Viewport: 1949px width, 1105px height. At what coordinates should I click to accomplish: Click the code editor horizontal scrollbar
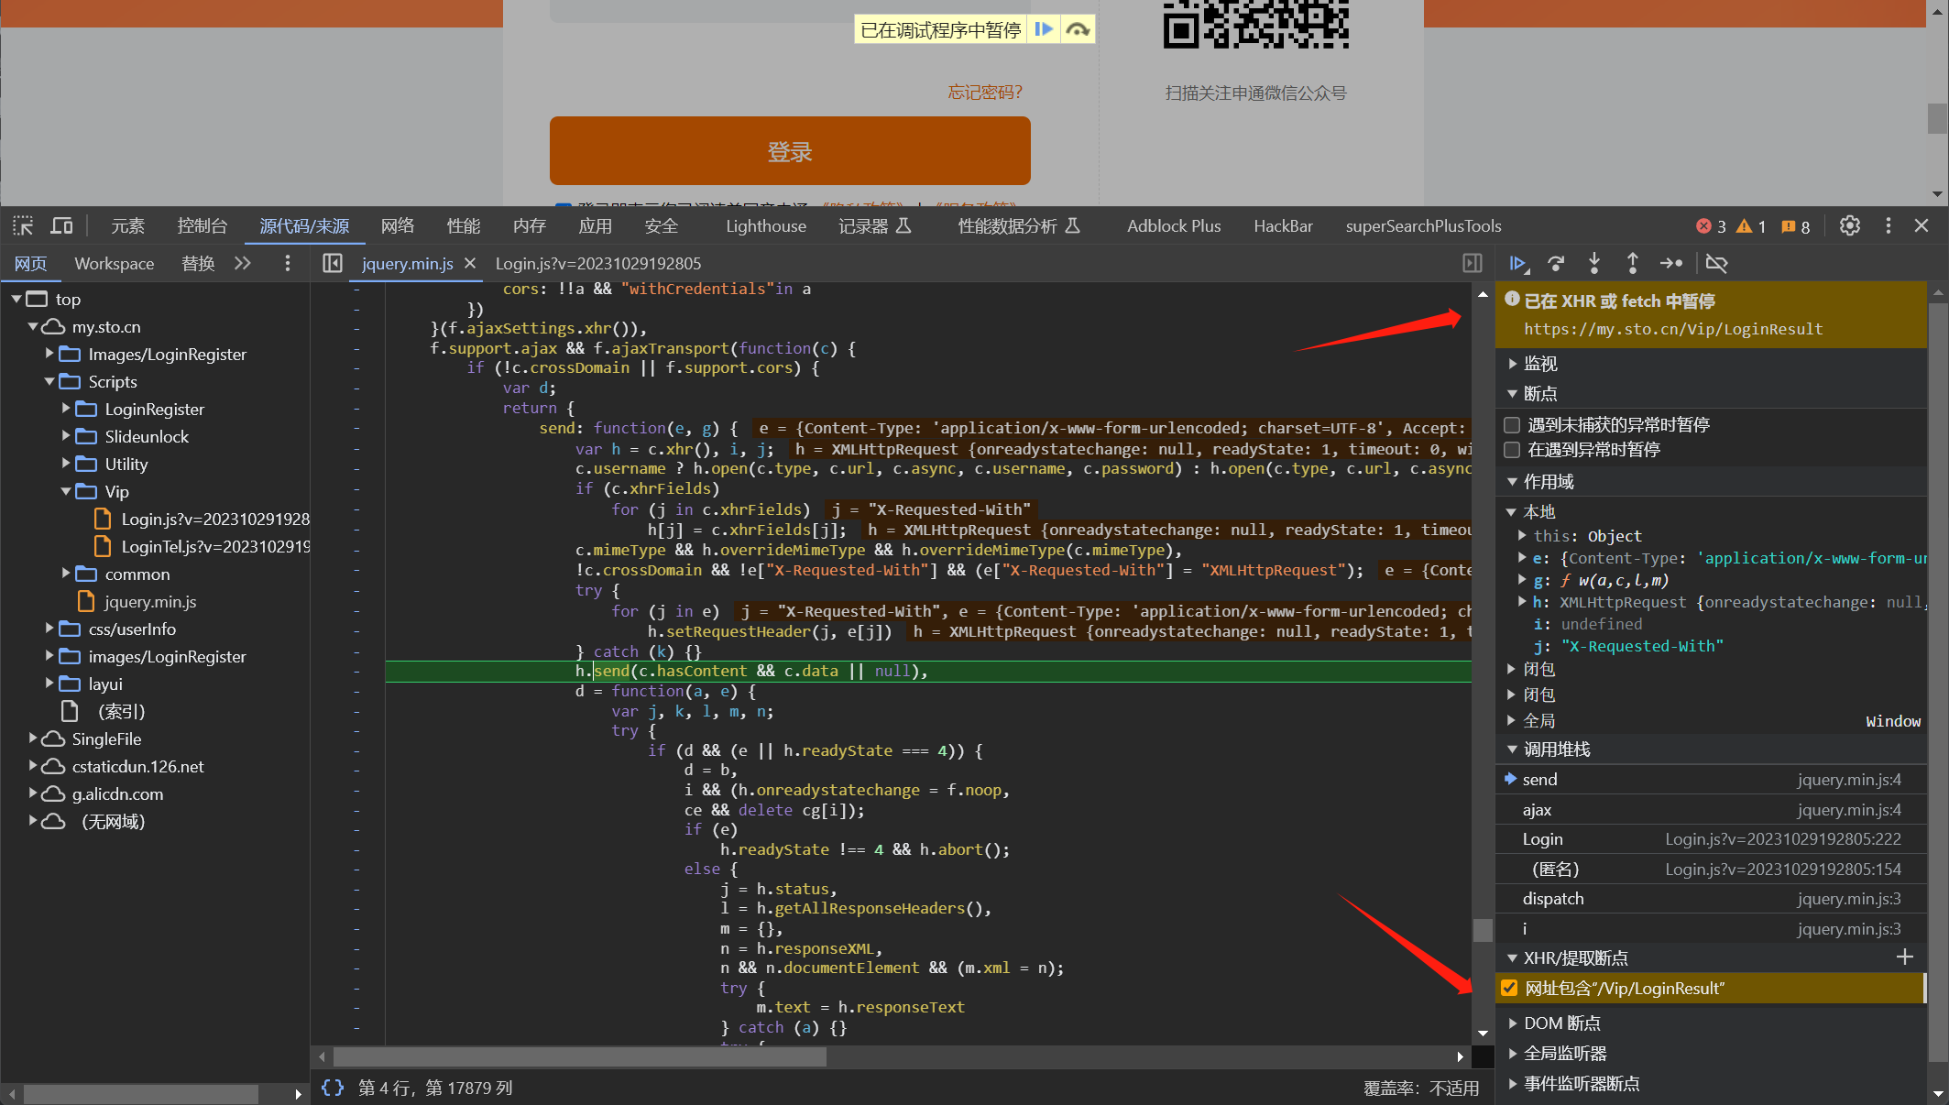pos(578,1056)
